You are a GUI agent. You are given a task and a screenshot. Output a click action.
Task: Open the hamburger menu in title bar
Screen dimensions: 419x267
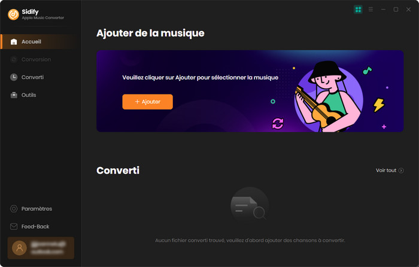click(371, 10)
